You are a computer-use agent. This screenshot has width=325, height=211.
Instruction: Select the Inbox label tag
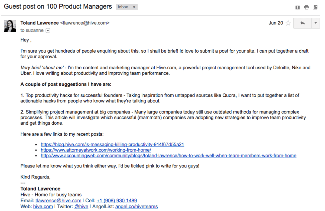click(123, 7)
